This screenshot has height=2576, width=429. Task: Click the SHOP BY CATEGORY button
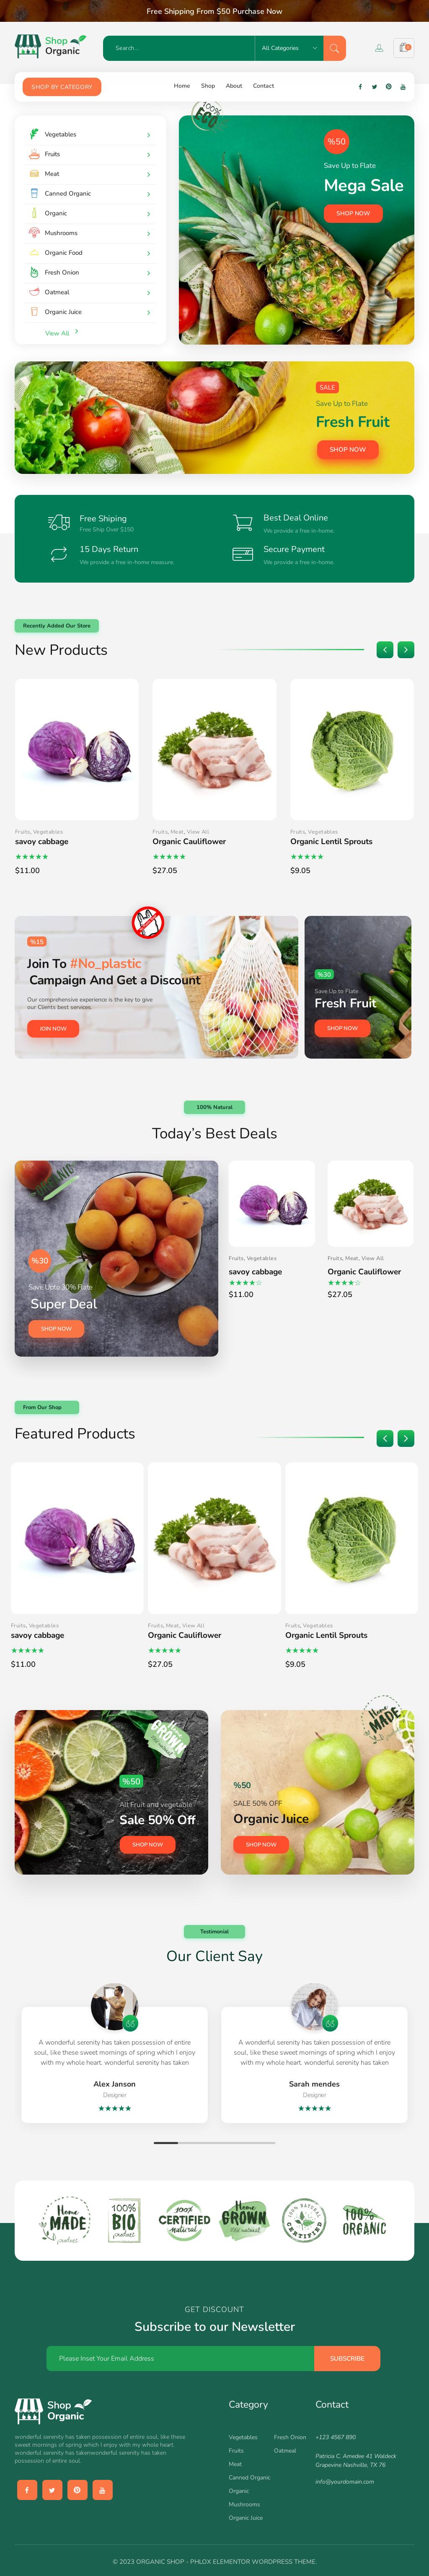[62, 87]
